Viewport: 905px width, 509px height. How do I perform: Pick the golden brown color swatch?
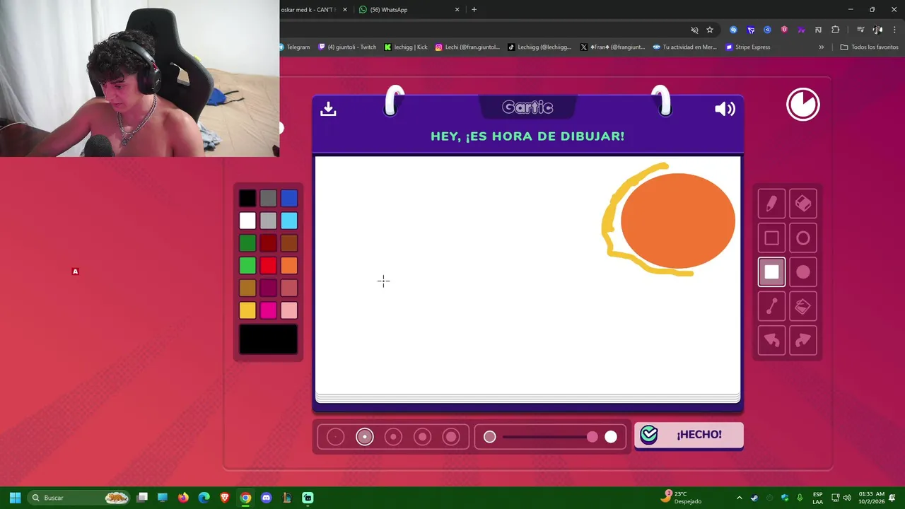click(x=247, y=288)
